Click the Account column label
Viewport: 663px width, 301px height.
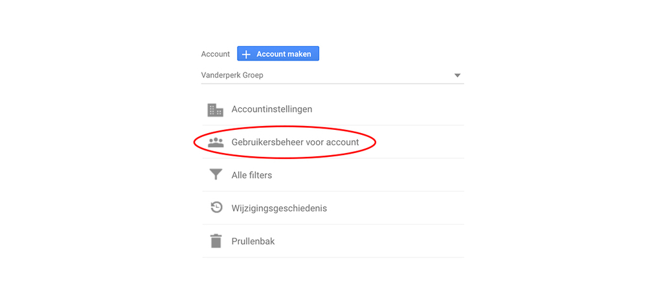coord(215,54)
